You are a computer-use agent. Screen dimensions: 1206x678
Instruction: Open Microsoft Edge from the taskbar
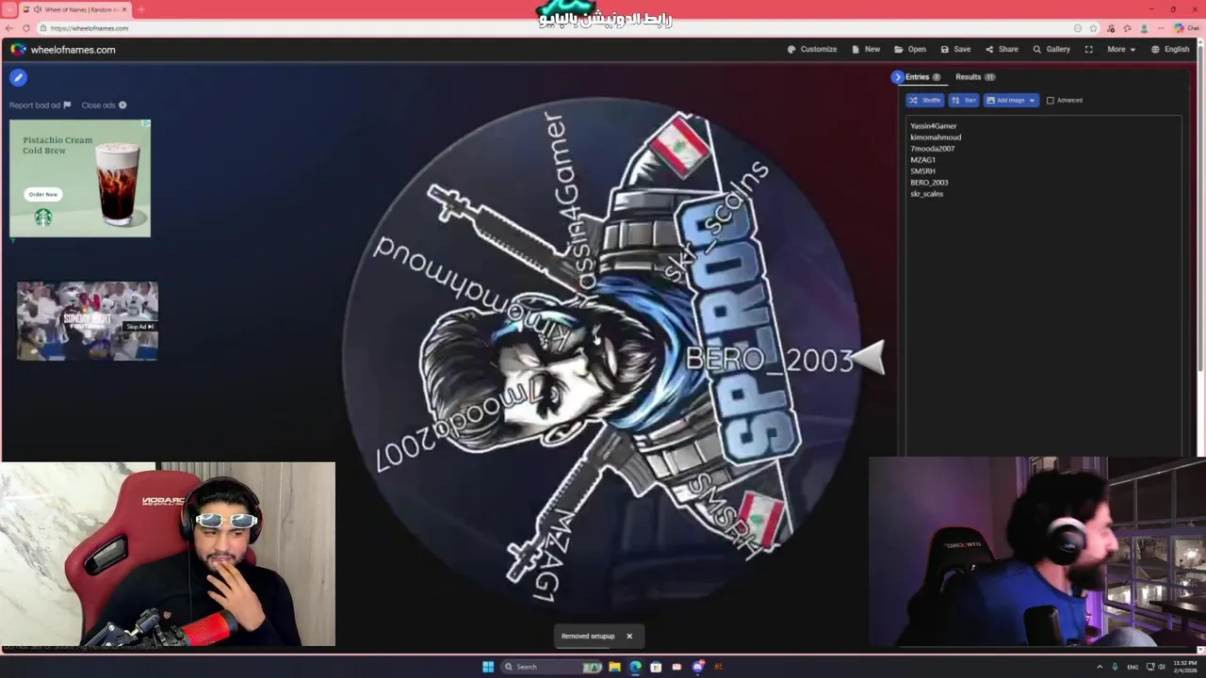tap(635, 667)
